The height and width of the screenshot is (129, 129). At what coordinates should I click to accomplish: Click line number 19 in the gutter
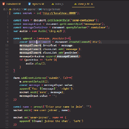(x=7, y=78)
